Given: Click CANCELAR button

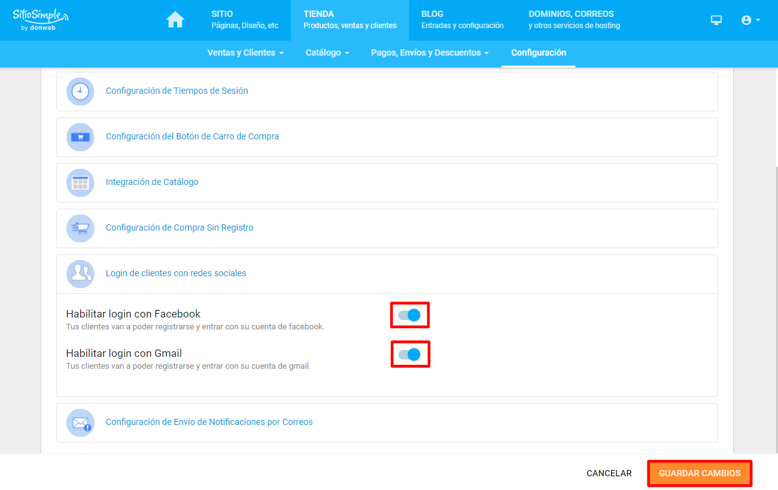Looking at the screenshot, I should [x=609, y=474].
